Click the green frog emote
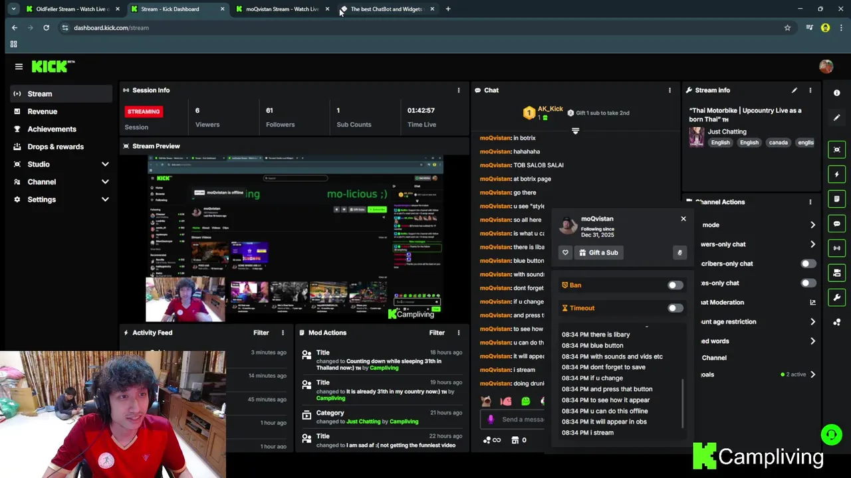The image size is (851, 478). point(526,401)
